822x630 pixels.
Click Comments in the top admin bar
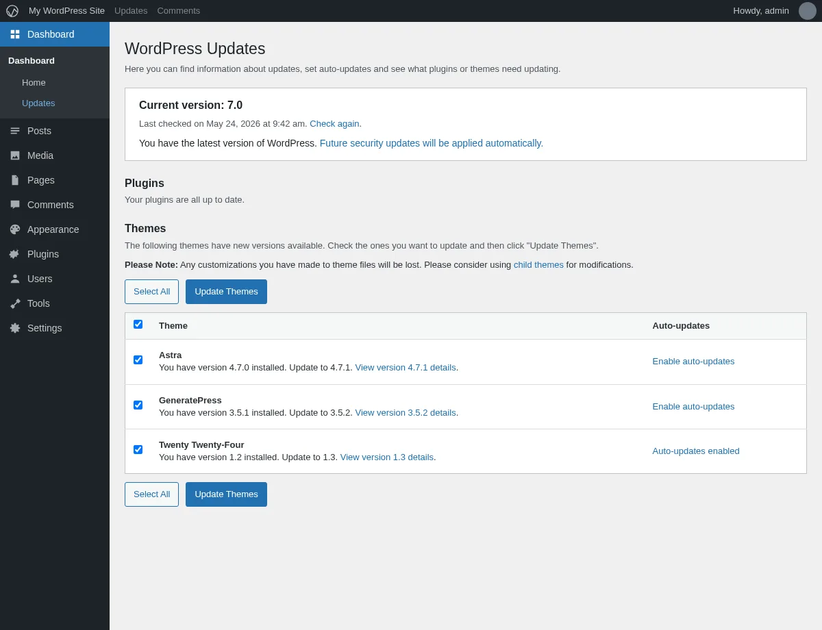point(179,11)
